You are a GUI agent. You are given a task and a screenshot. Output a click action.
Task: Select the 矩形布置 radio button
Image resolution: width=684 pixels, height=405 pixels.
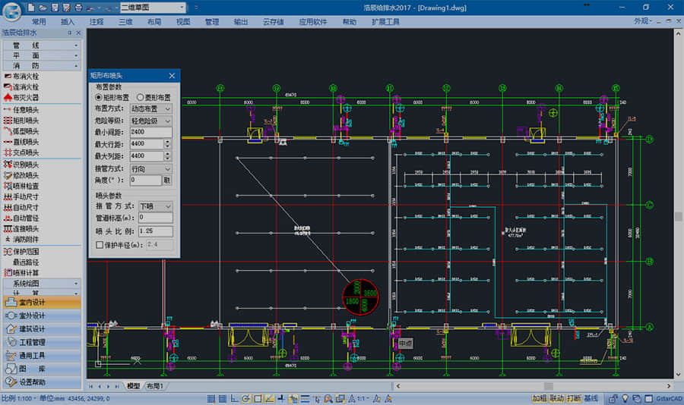(99, 98)
